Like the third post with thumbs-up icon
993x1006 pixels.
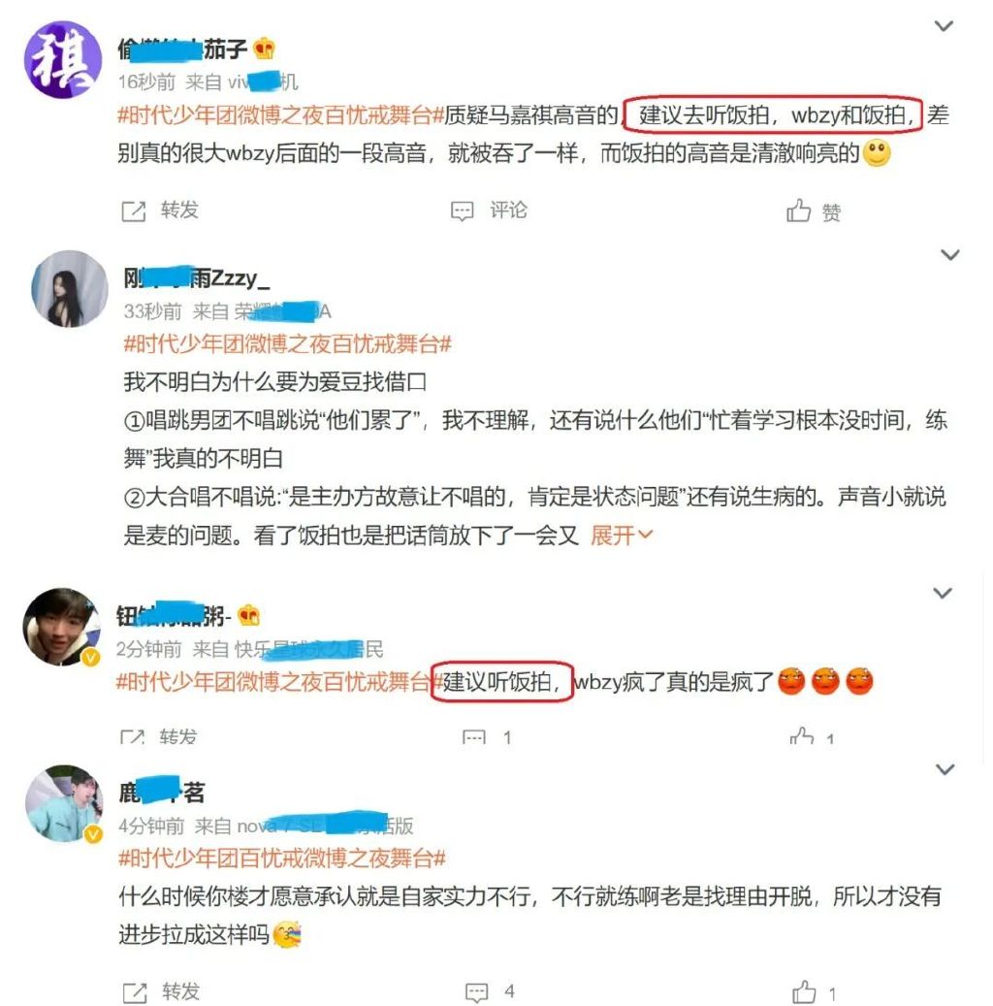(x=802, y=736)
